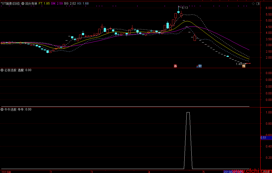Screen dimensions: 272x173
Task: Click the 1.00 label on the 牛牛 axis
Action: point(269,112)
